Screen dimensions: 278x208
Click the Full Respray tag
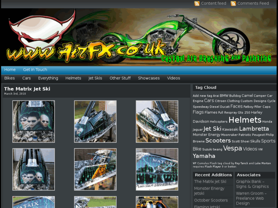(228, 113)
